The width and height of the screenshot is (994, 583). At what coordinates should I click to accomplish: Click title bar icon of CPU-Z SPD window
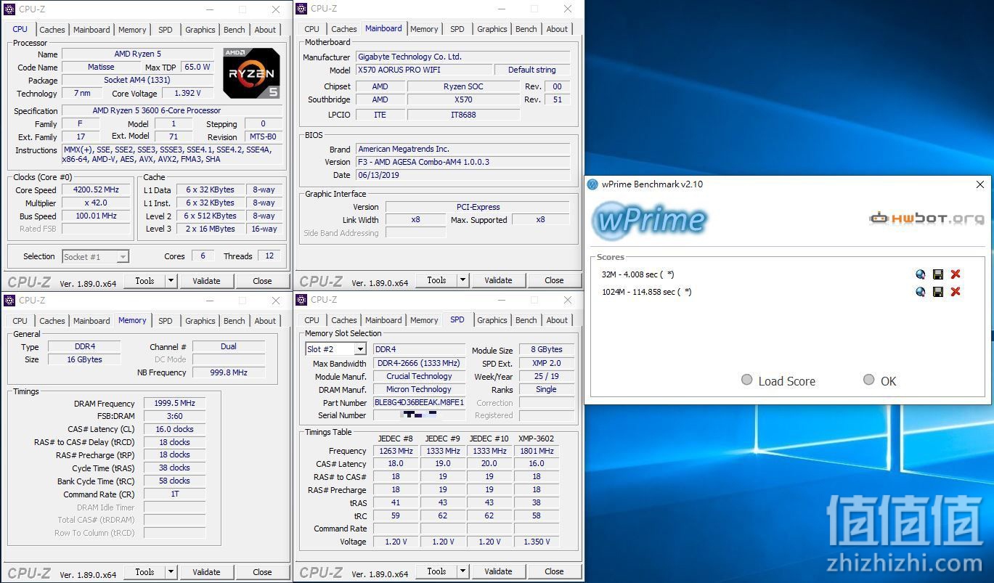302,300
